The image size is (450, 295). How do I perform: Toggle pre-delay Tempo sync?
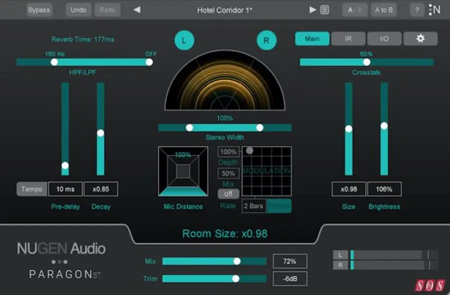(x=32, y=189)
